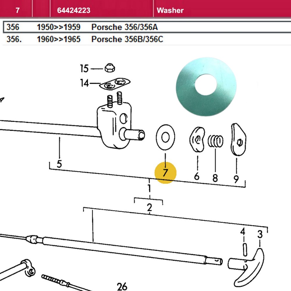This screenshot has height=291, width=291.
Task: Click assembly number 2 label
Action: click(149, 208)
